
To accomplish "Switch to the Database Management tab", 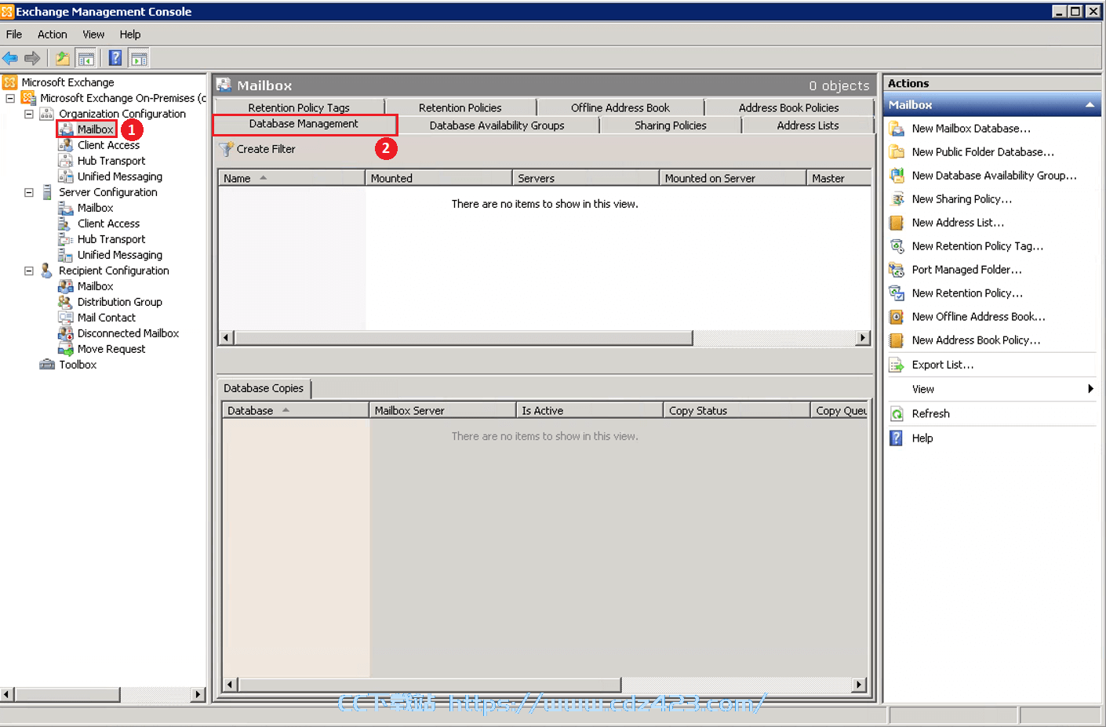I will click(304, 124).
